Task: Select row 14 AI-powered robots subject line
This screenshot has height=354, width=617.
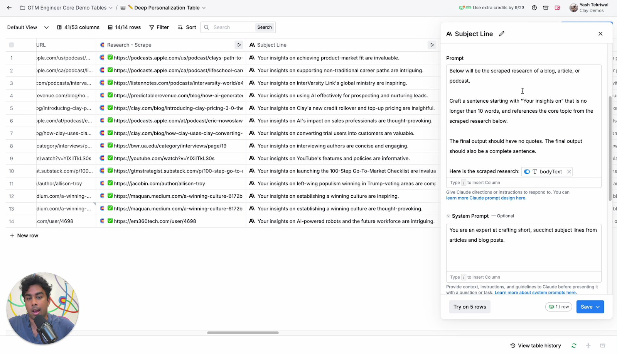Action: (x=342, y=221)
